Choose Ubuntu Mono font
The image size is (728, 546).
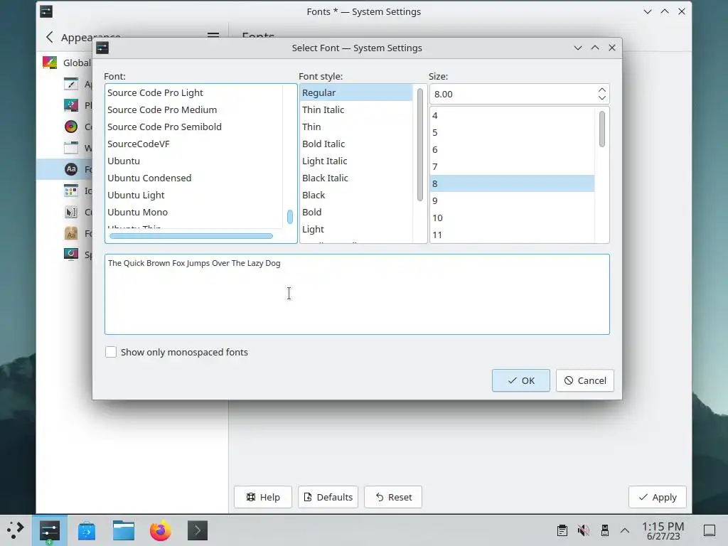click(x=194, y=212)
